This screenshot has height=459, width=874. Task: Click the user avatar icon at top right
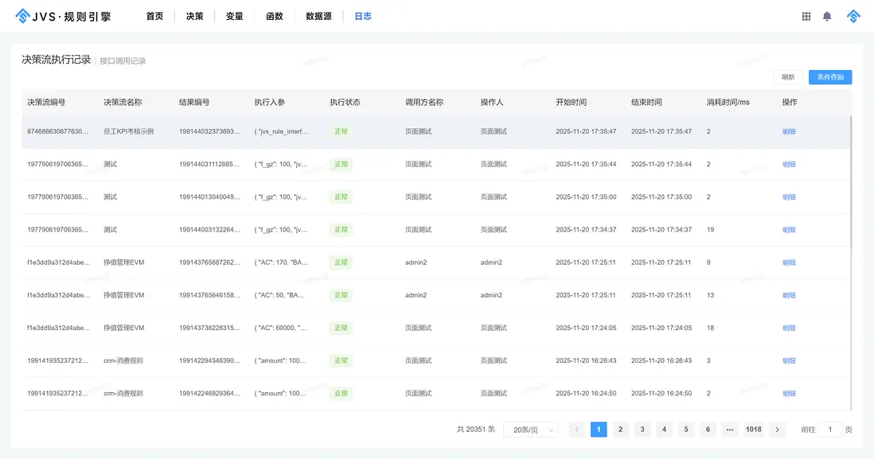[x=853, y=16]
